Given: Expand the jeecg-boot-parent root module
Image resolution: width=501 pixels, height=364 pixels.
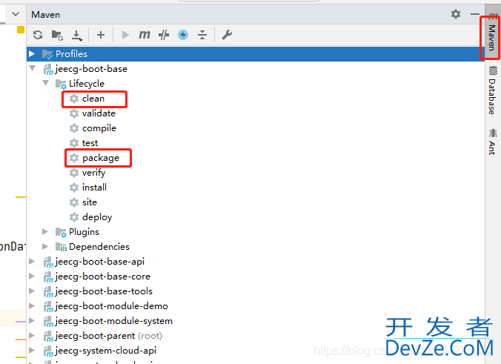Looking at the screenshot, I should [x=32, y=335].
